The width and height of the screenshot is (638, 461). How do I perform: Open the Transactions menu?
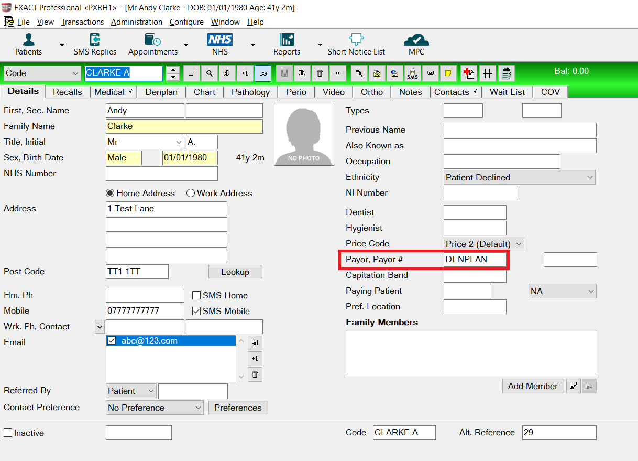[x=82, y=22]
